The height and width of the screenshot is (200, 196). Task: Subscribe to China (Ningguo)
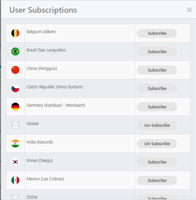tap(157, 70)
